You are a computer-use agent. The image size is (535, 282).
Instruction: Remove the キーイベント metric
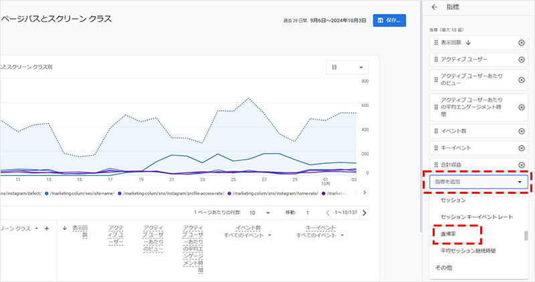521,147
